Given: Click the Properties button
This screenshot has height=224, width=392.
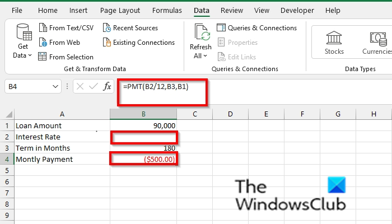Looking at the screenshot, I should point(237,43).
